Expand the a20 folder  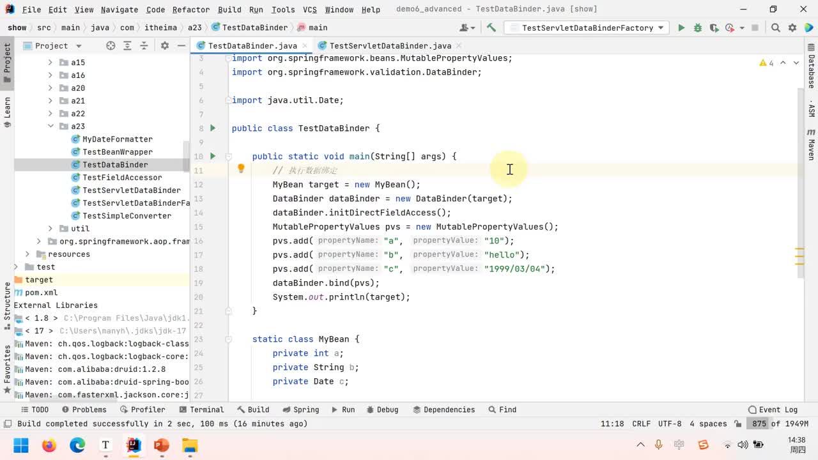[x=50, y=88]
